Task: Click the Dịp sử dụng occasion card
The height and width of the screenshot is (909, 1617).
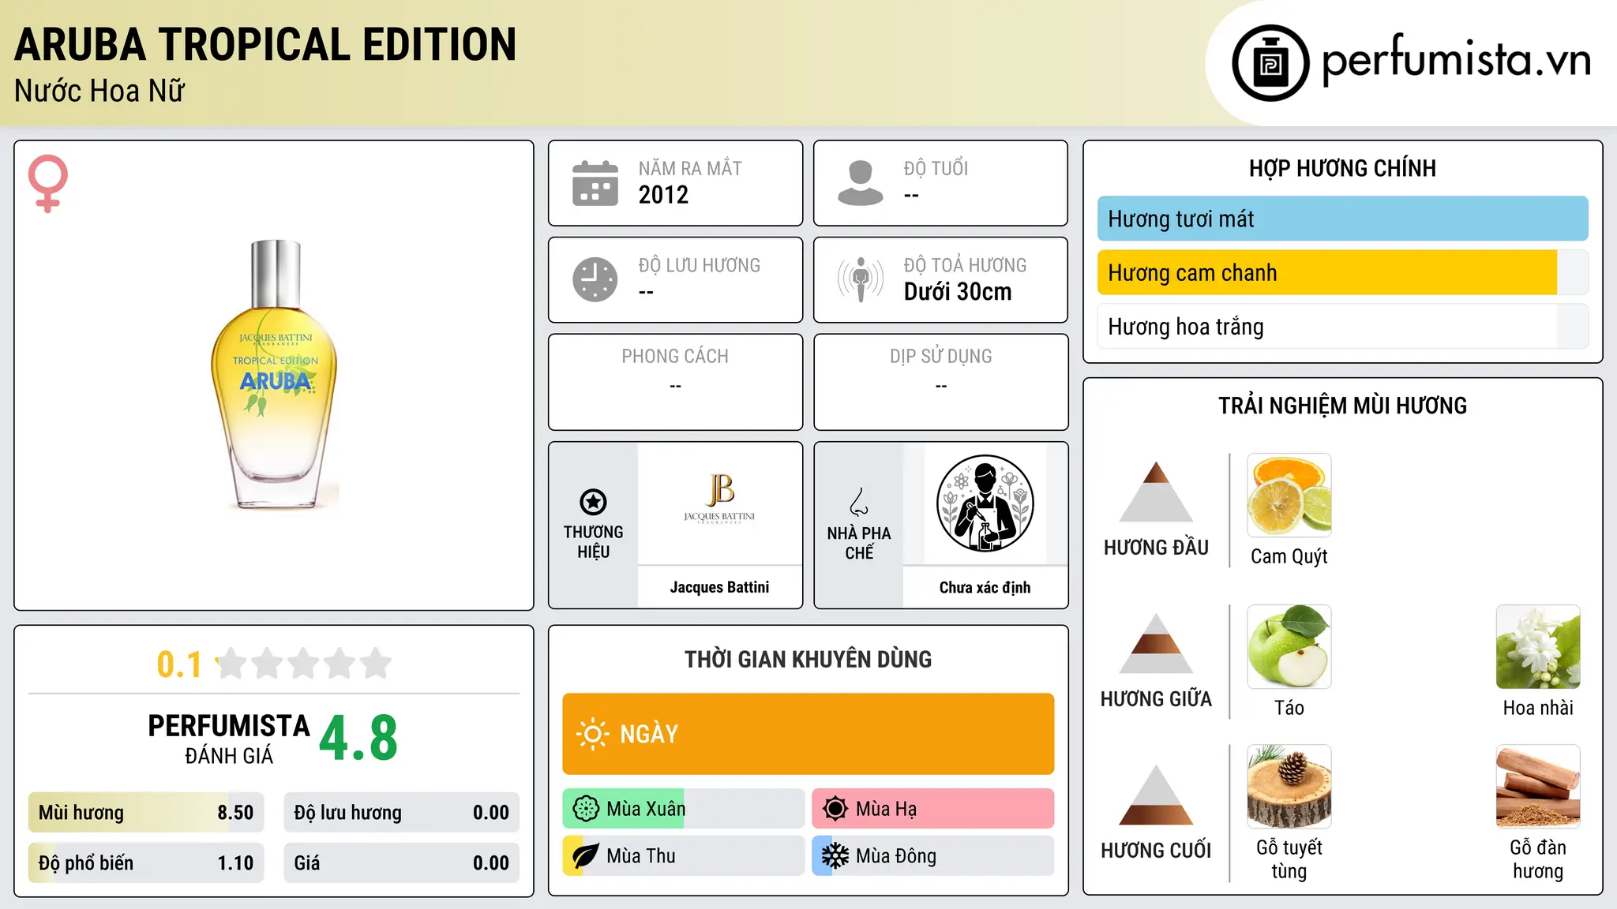Action: [941, 382]
